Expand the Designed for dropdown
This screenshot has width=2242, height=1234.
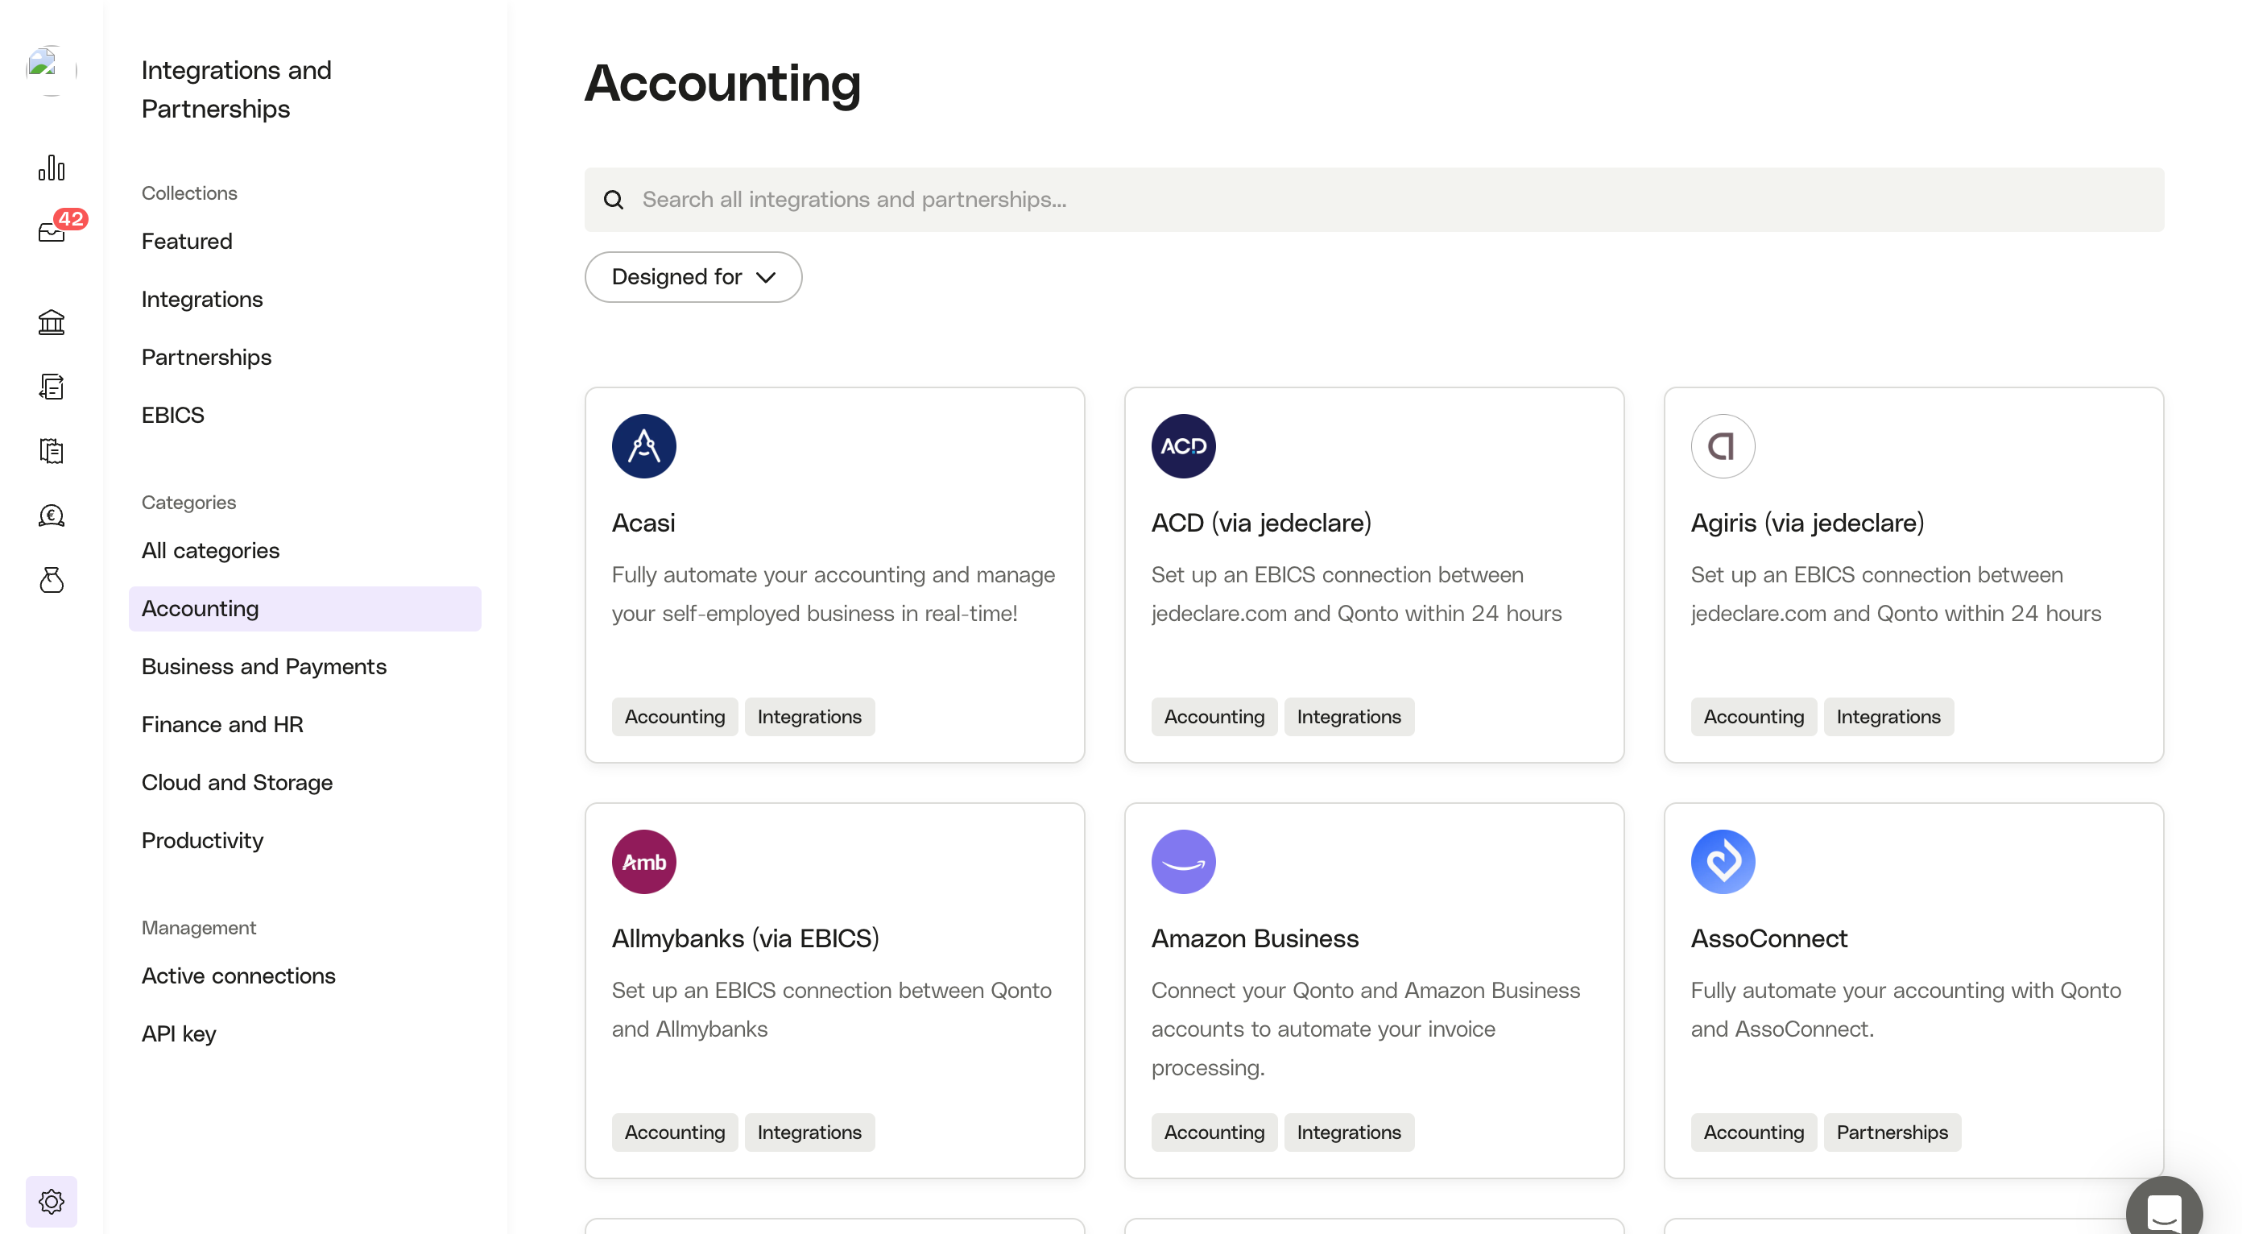pos(693,277)
